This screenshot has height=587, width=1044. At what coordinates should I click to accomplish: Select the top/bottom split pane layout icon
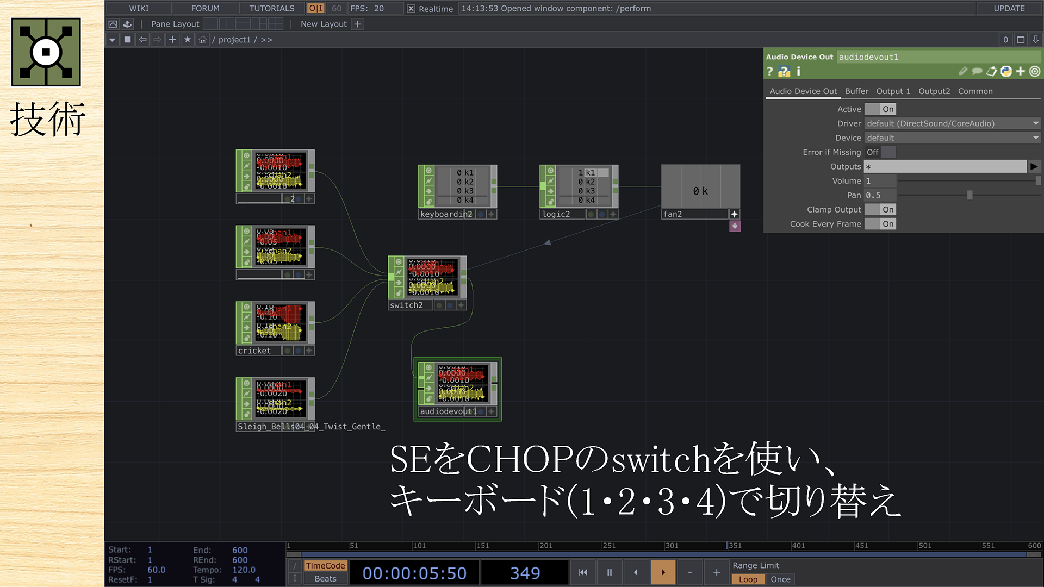point(243,24)
